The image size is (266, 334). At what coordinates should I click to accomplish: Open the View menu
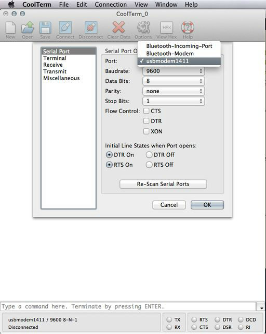pyautogui.click(x=141, y=4)
